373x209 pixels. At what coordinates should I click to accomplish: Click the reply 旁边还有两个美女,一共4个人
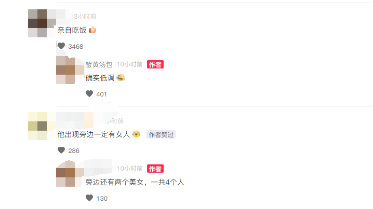[135, 182]
